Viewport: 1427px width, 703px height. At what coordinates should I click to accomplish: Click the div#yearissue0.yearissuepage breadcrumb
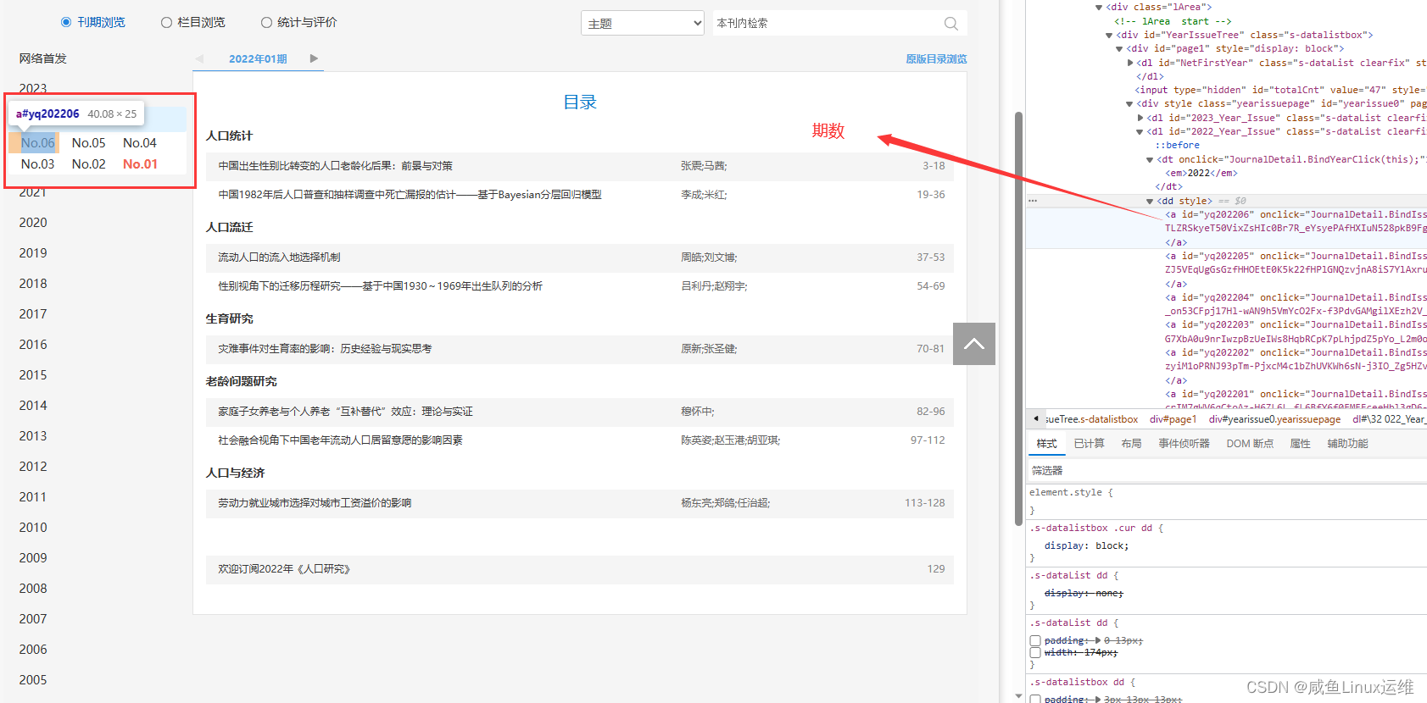(1274, 419)
